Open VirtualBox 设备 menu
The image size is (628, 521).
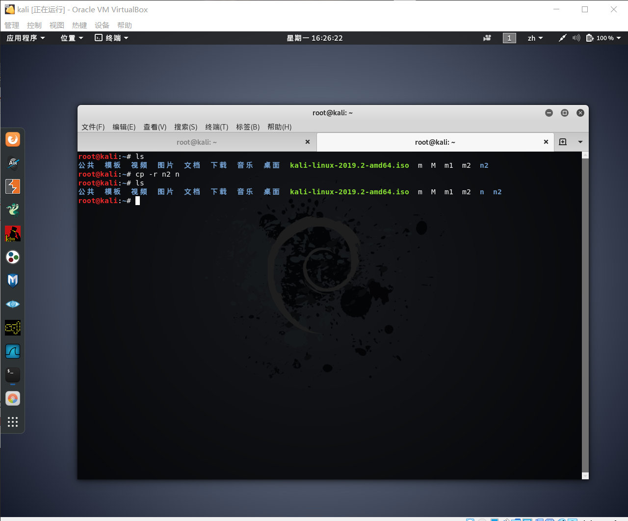(x=102, y=25)
